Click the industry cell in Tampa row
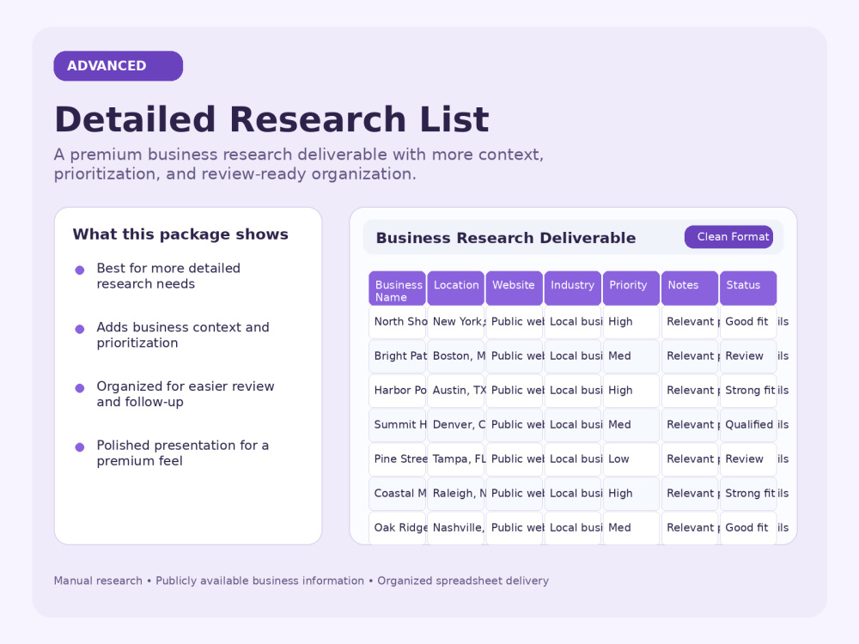The height and width of the screenshot is (644, 859). [573, 459]
